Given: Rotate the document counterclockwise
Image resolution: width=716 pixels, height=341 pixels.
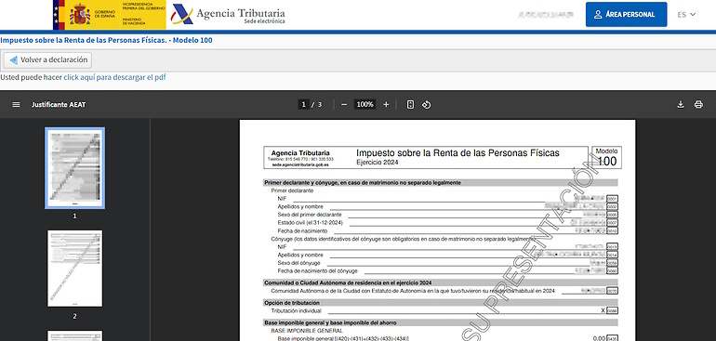Looking at the screenshot, I should coord(426,105).
